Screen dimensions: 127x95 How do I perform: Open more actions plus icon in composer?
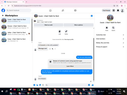[34, 85]
